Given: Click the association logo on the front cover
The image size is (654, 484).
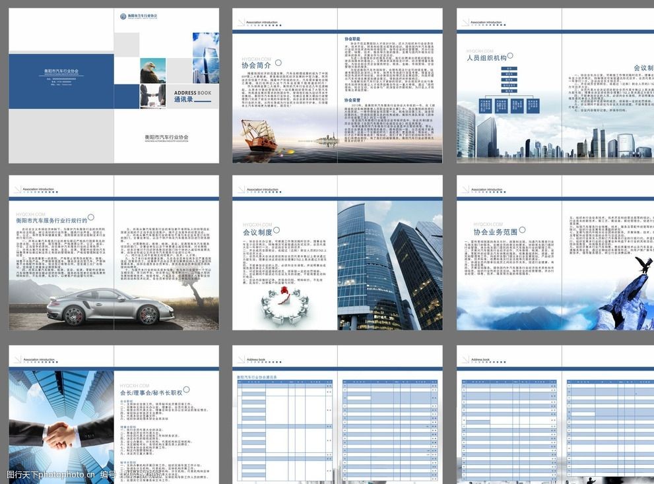Looking at the screenshot, I should 123,16.
